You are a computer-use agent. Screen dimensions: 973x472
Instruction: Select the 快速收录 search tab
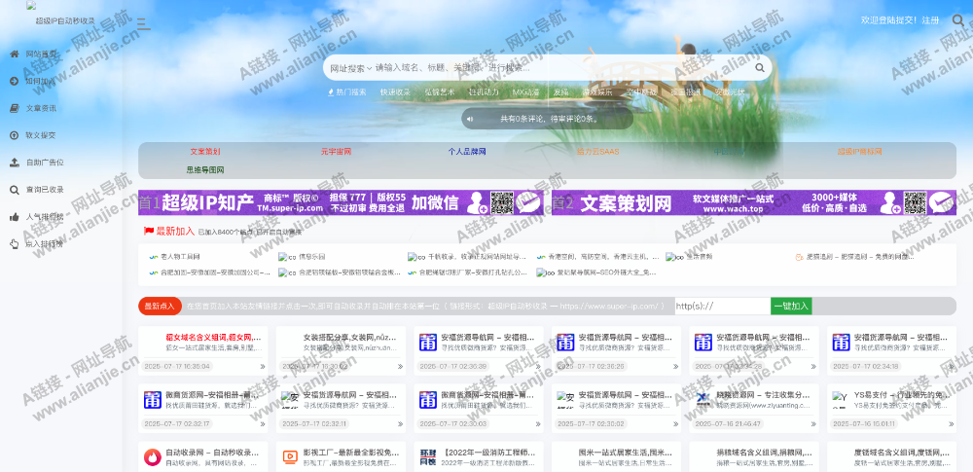click(395, 92)
